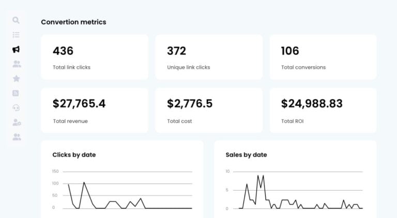
Task: Click the Total ROI card
Action: tap(323, 110)
